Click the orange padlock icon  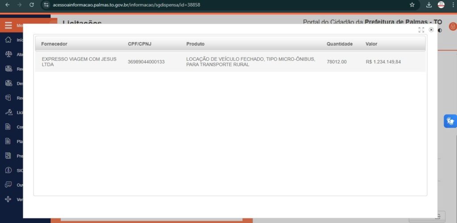[453, 26]
